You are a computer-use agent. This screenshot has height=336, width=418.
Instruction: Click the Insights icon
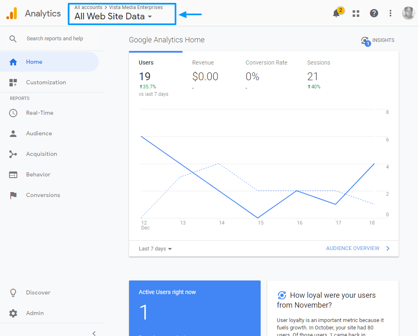365,40
